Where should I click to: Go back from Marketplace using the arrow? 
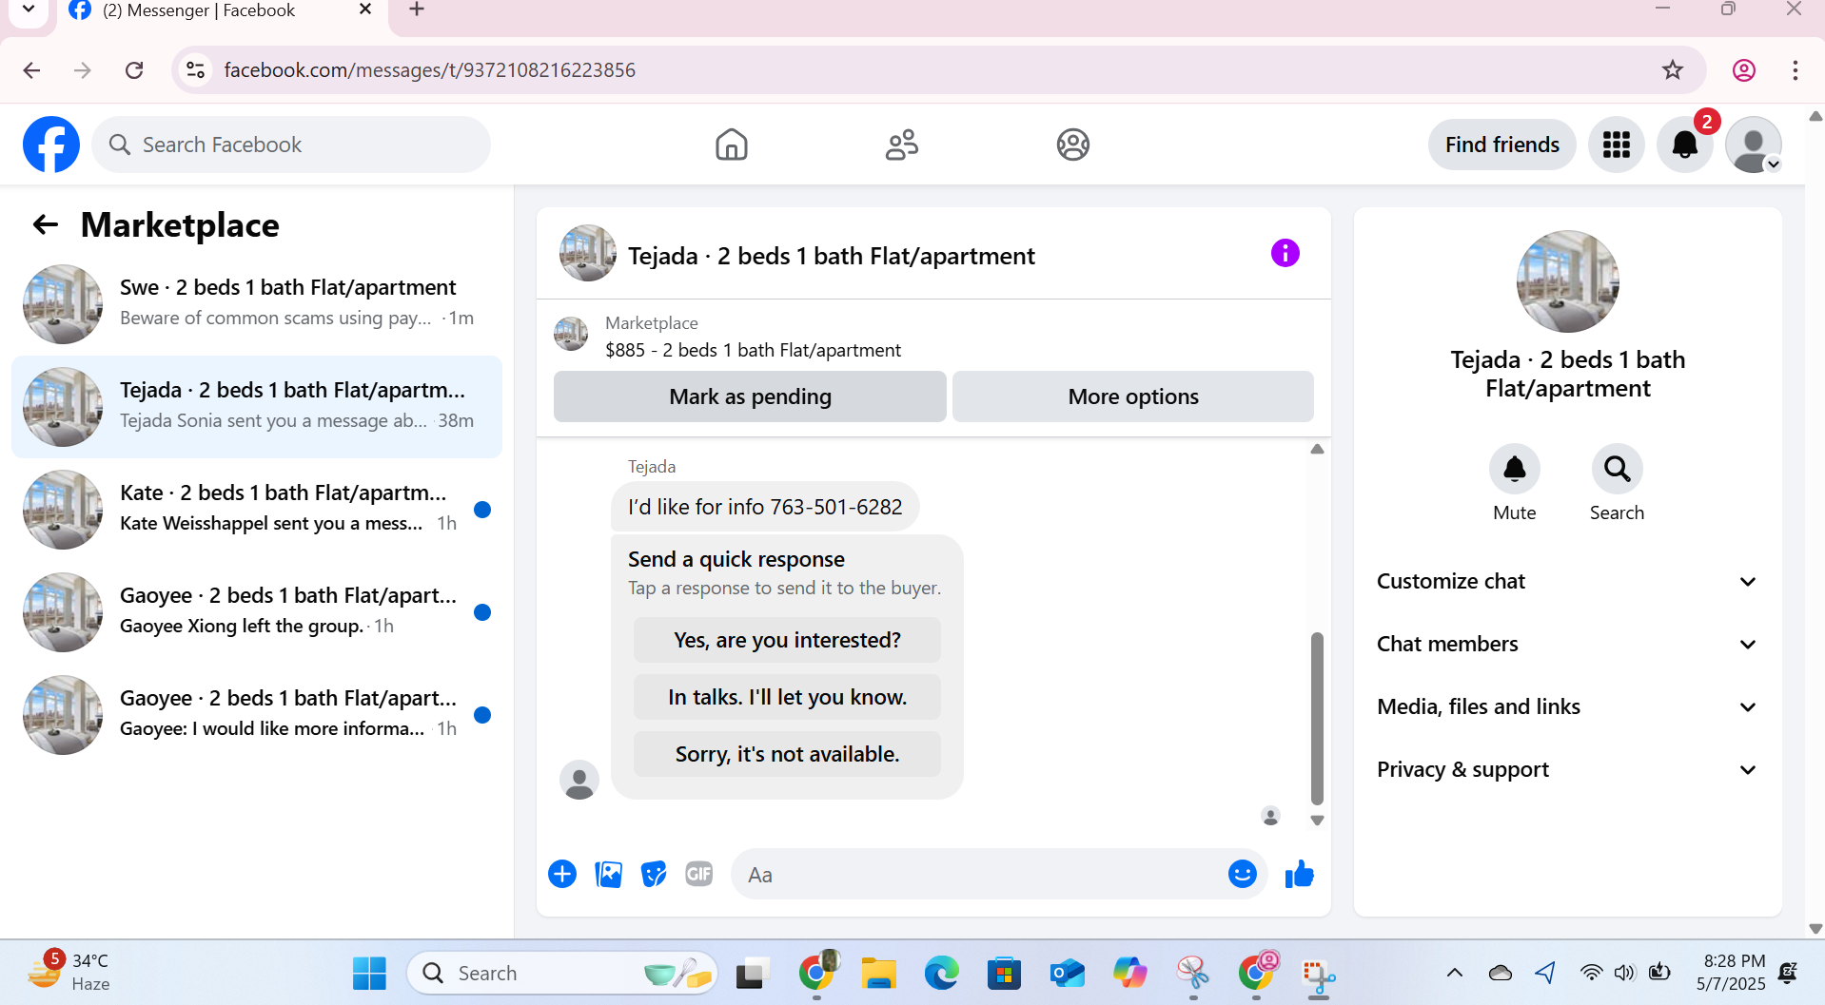[46, 225]
